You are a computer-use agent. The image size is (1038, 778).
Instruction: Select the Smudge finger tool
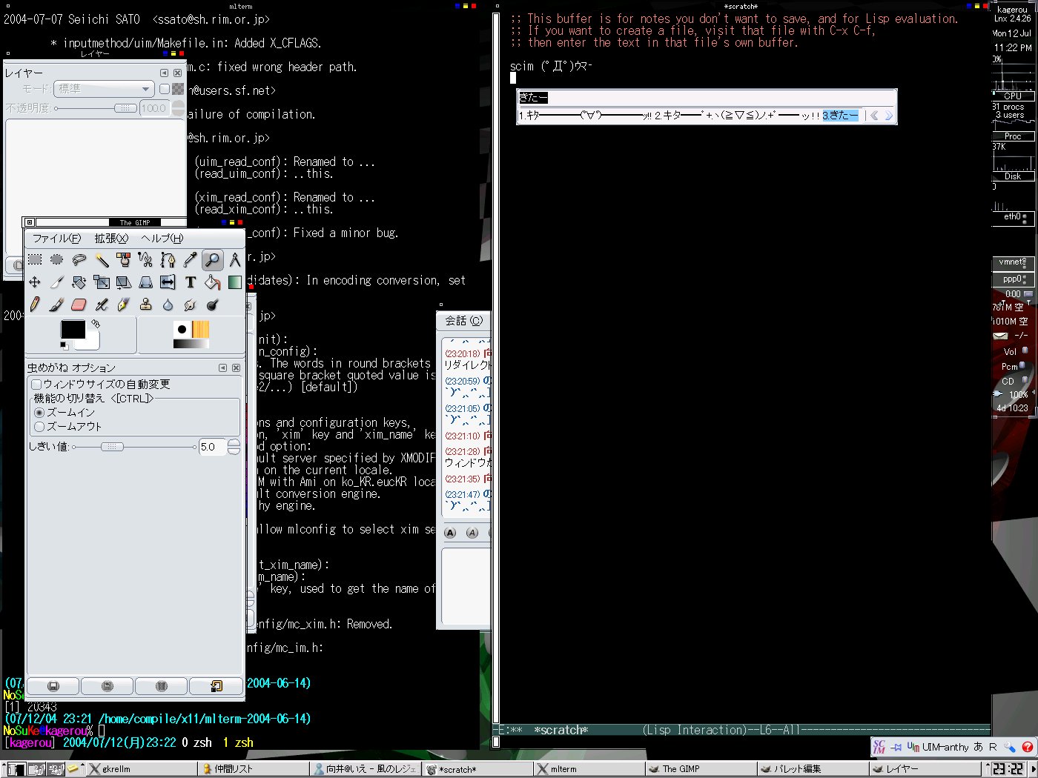[x=191, y=305]
